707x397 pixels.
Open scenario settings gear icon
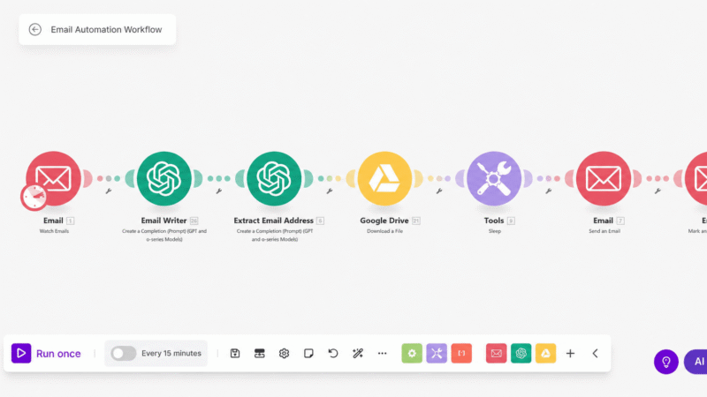[x=284, y=354]
